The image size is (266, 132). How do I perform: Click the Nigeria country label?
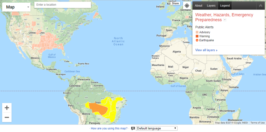tap(184, 78)
